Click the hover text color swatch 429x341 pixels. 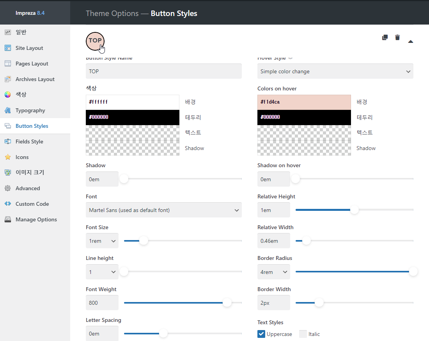click(304, 133)
